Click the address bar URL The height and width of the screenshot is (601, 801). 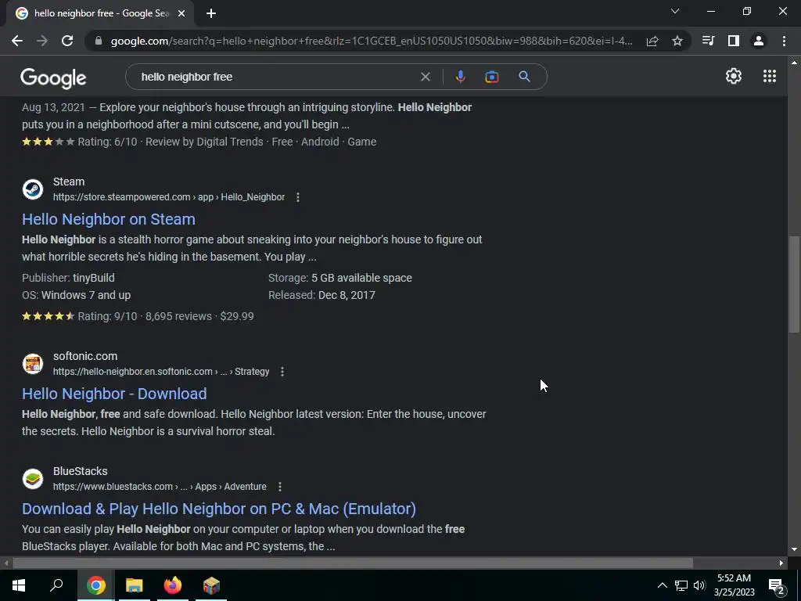(x=372, y=41)
